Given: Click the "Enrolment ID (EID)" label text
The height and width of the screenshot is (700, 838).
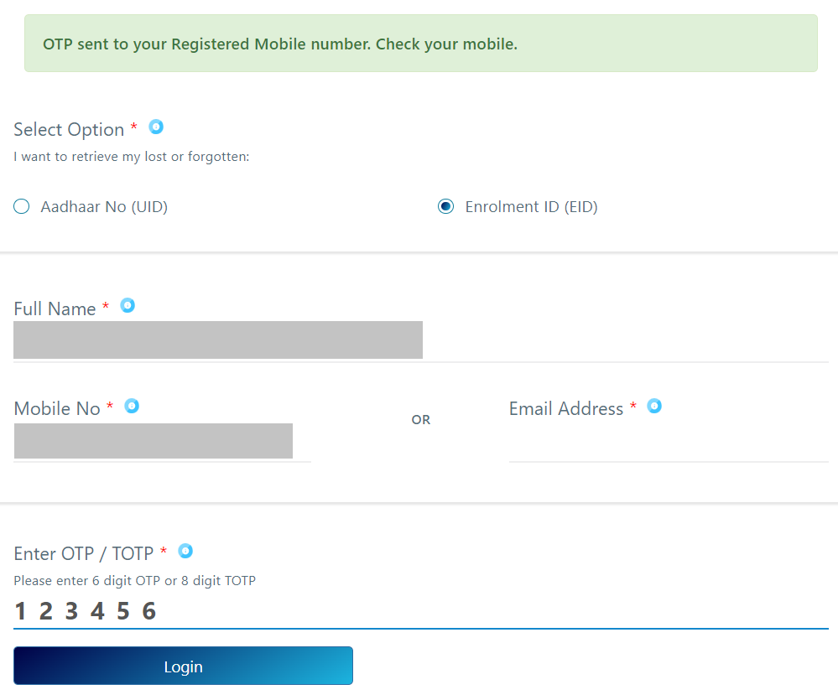Looking at the screenshot, I should 531,207.
